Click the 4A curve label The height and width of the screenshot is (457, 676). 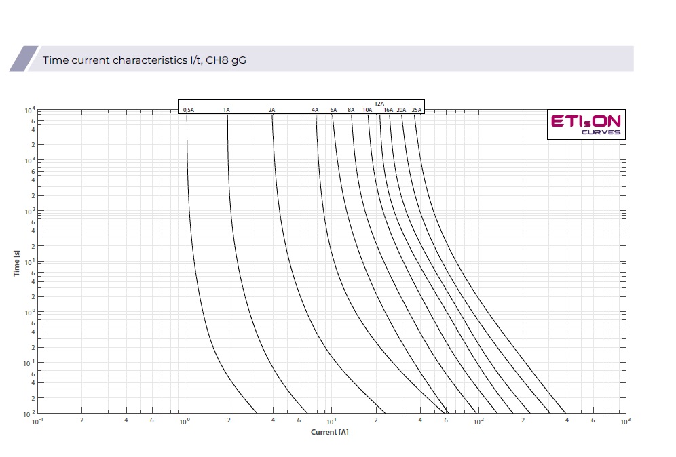point(315,110)
